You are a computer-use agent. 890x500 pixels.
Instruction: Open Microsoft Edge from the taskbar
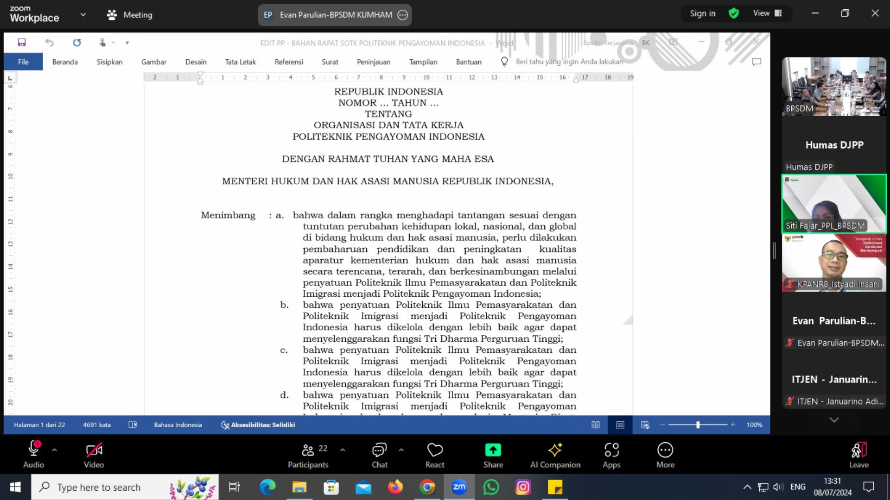[x=267, y=487]
